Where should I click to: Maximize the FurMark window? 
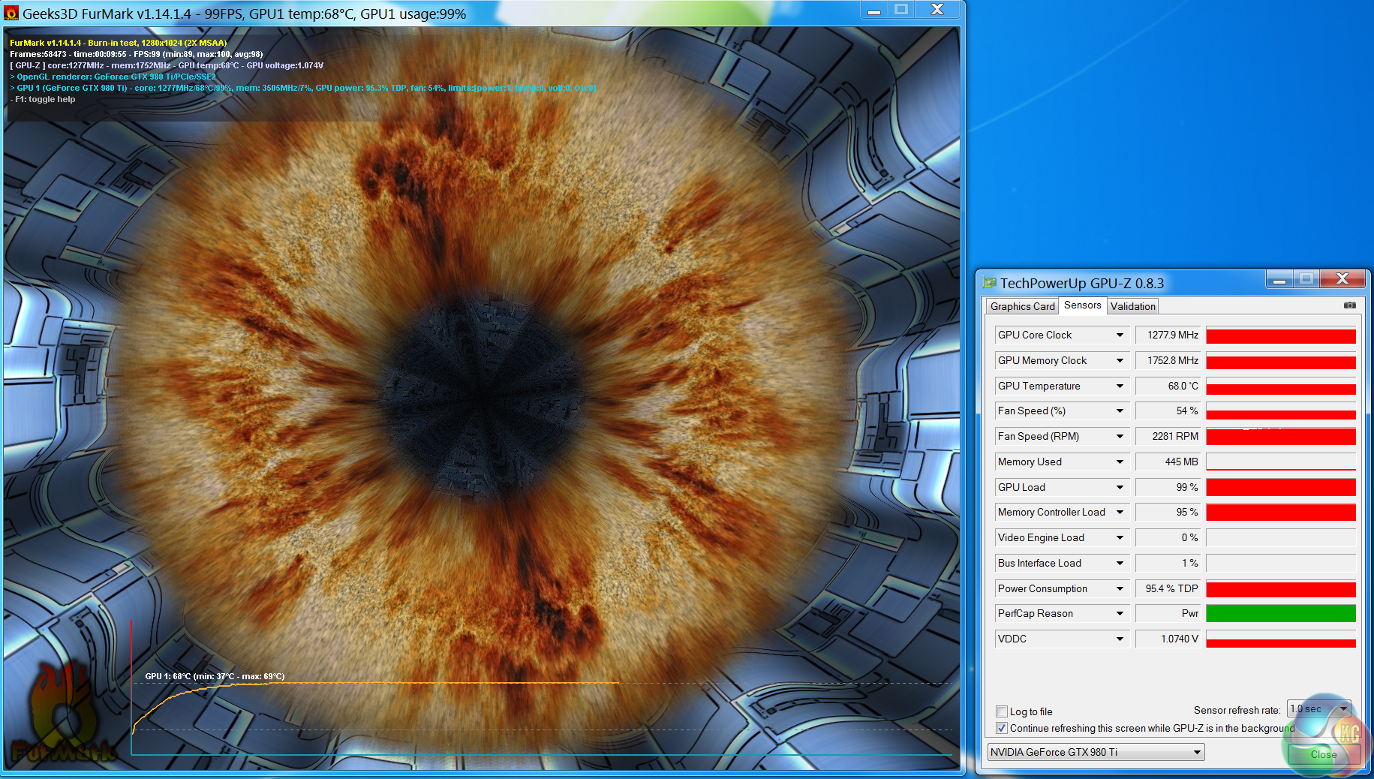pos(901,10)
